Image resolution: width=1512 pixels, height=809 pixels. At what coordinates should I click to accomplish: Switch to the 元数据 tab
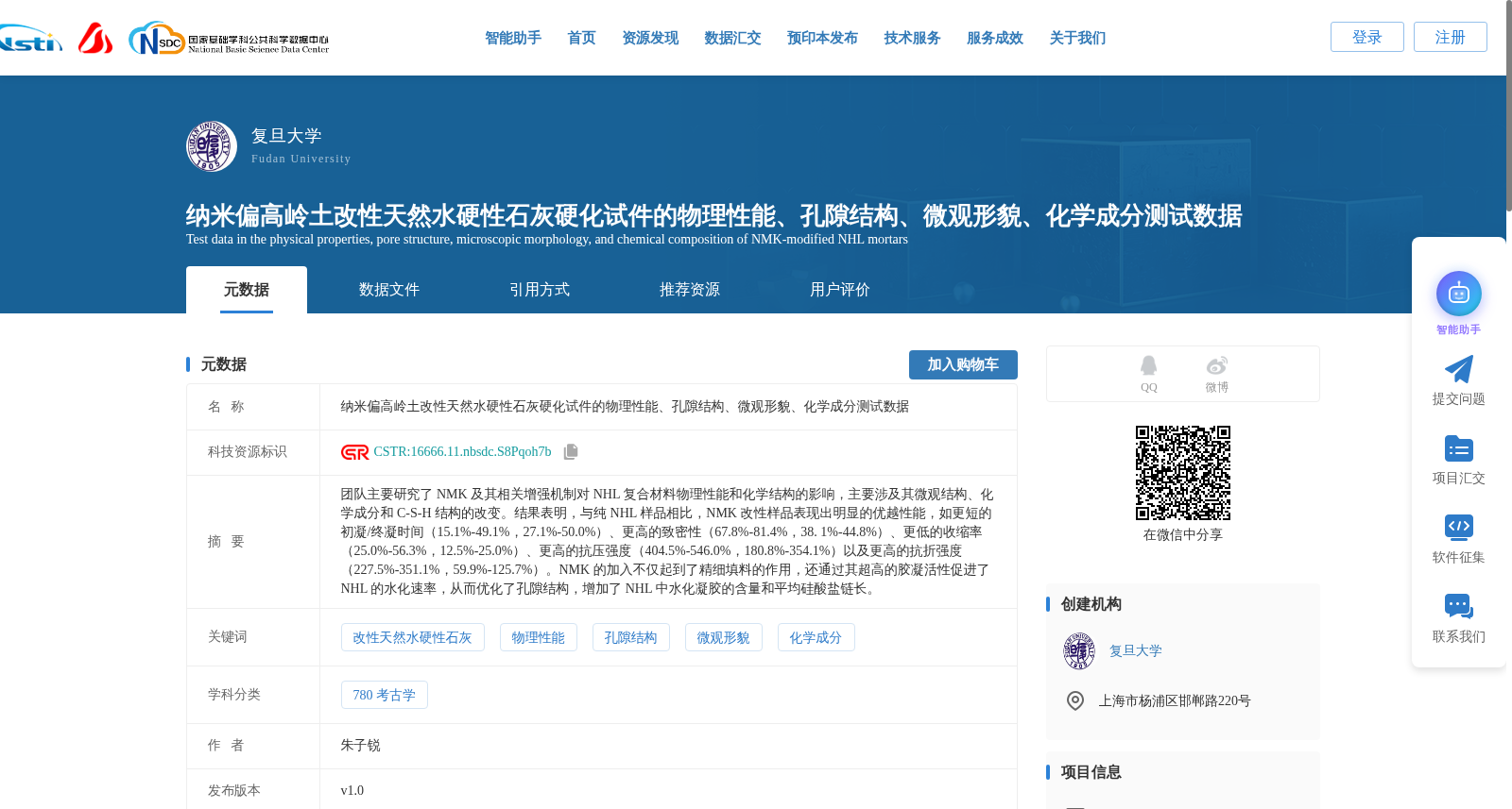[247, 290]
